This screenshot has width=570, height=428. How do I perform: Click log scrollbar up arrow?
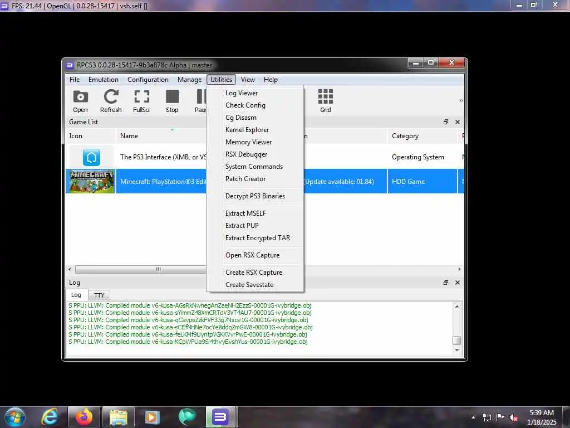tap(457, 307)
